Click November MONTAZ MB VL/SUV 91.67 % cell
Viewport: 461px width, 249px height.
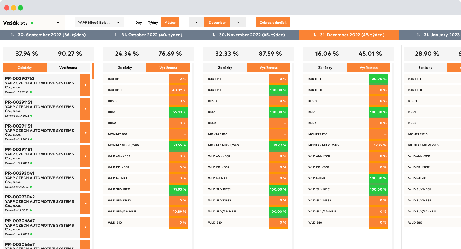pyautogui.click(x=278, y=145)
